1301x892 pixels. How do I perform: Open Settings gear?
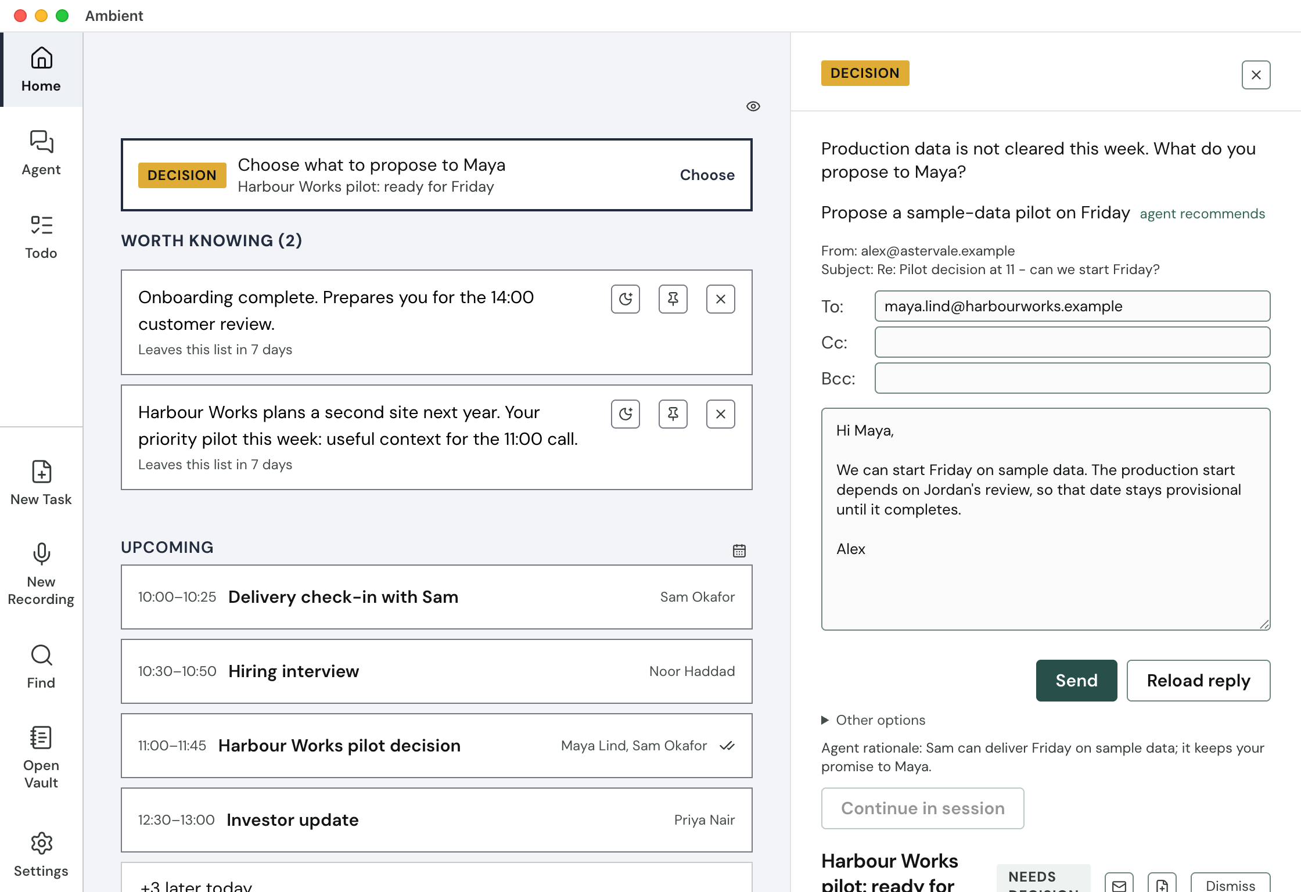click(x=41, y=854)
